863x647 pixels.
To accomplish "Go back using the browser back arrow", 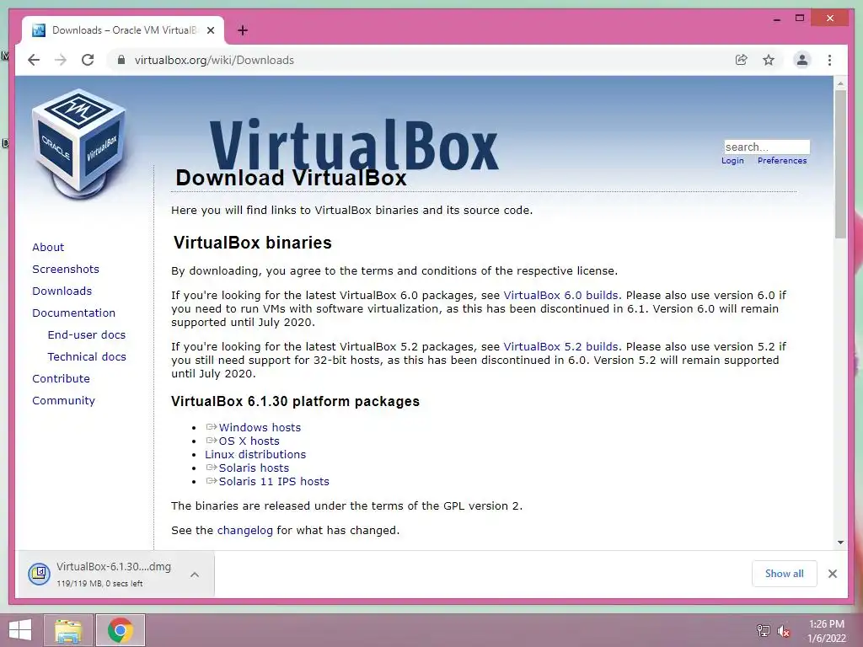I will 34,60.
